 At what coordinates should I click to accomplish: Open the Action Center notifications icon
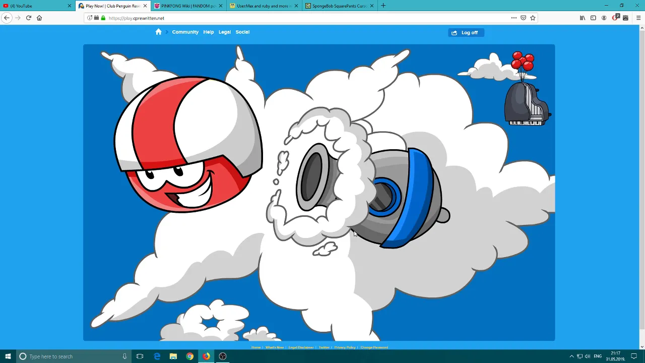[634, 356]
